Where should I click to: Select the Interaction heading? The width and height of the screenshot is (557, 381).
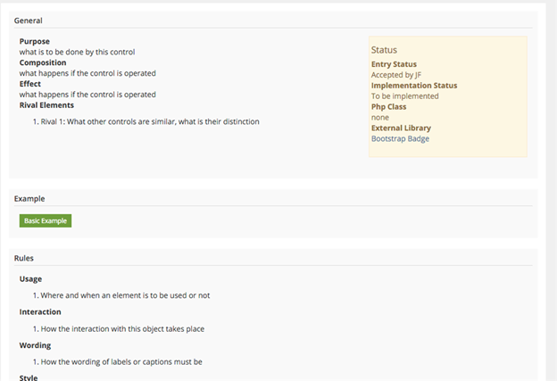coord(40,311)
